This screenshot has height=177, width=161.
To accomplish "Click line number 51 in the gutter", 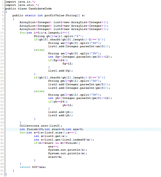I will click(x=2, y=174).
